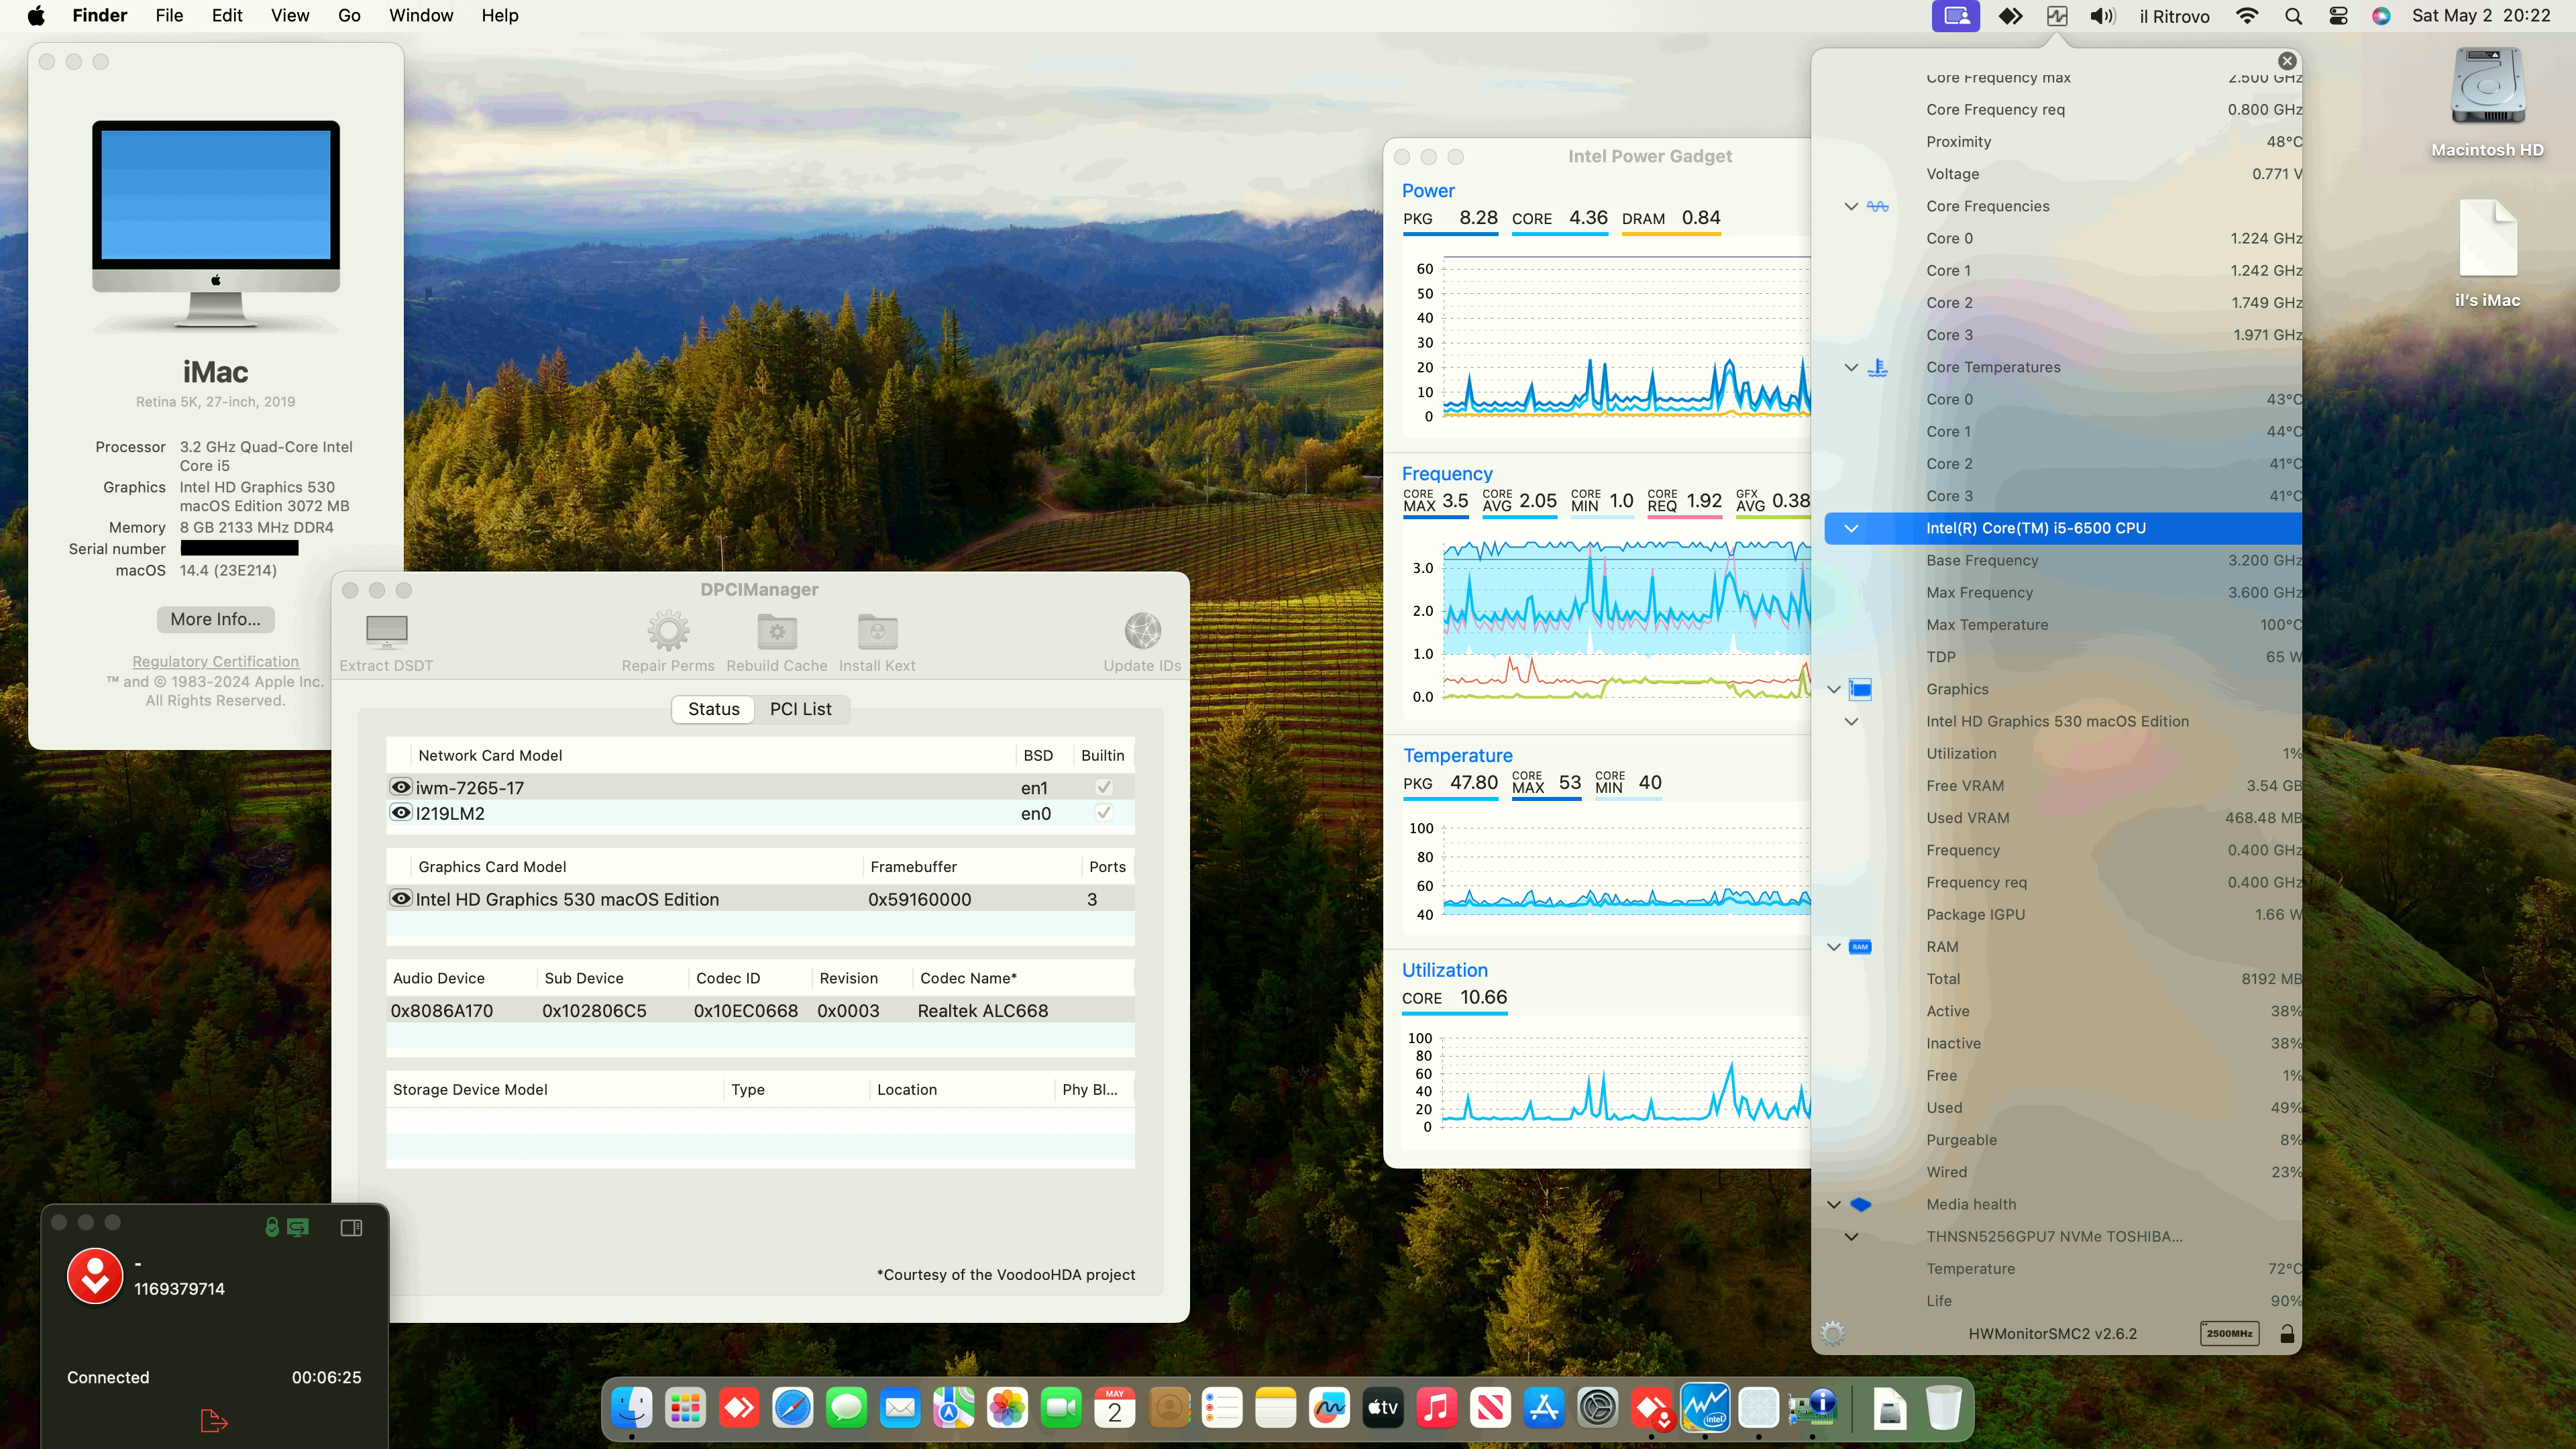Toggle Builtin checkbox for I219LM2 en0
2576x1449 pixels.
1103,812
